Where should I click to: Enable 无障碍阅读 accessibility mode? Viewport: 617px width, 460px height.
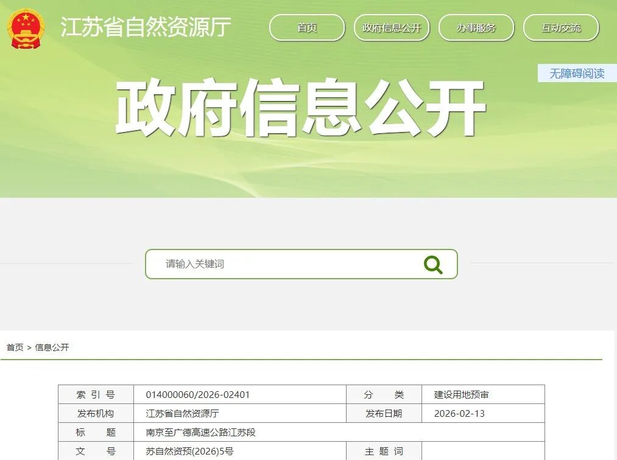coord(576,73)
